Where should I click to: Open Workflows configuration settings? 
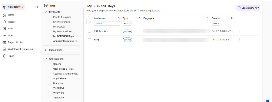tap(59, 88)
